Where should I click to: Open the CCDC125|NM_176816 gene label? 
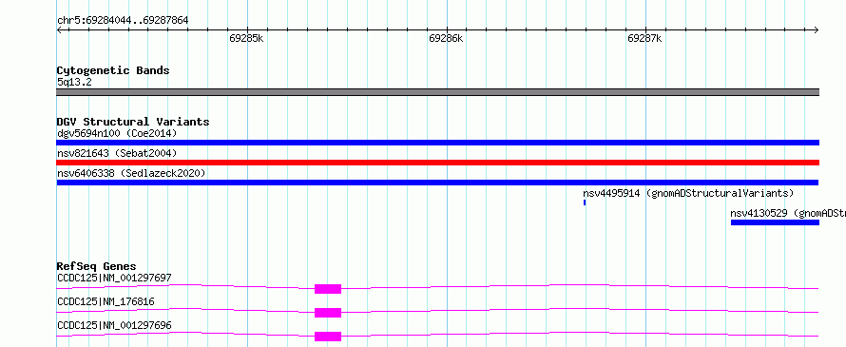106,301
